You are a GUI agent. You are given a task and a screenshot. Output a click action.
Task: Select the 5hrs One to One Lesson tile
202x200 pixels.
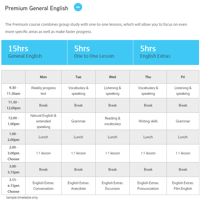click(100, 52)
